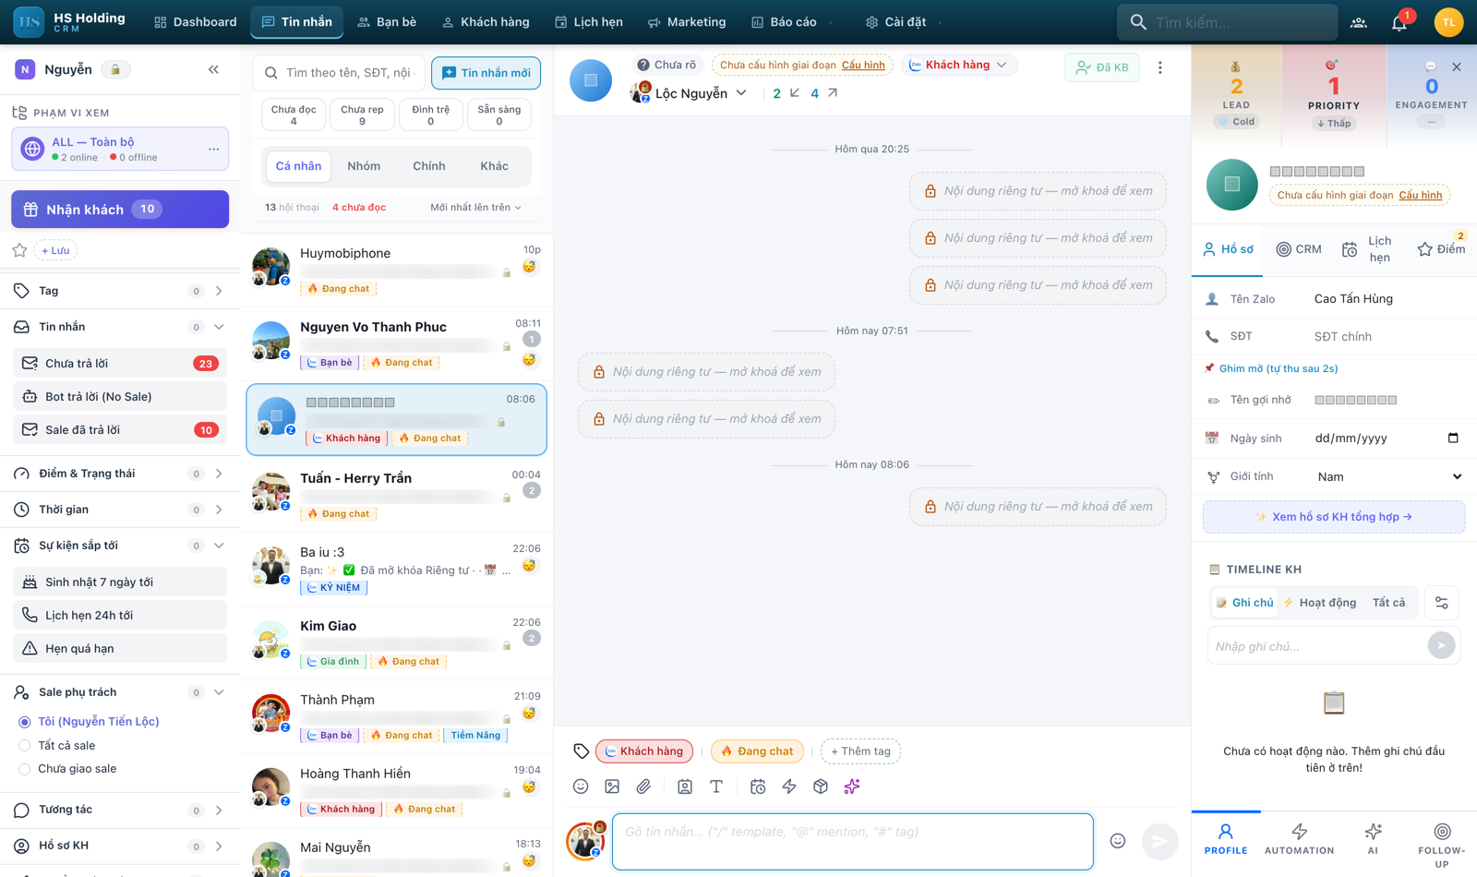The width and height of the screenshot is (1477, 877).
Task: Click Xem hồ sơ KH tổng hợp link
Action: tap(1334, 517)
